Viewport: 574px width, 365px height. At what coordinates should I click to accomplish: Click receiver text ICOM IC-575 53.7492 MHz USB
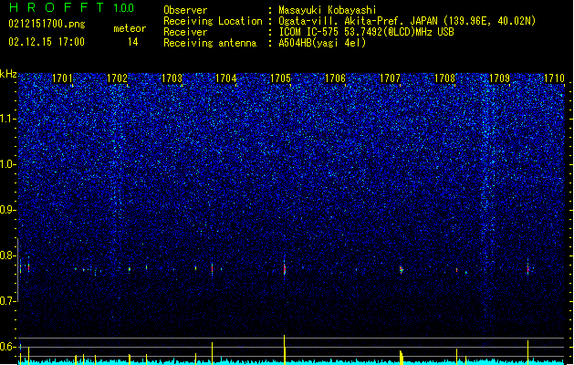click(x=366, y=32)
